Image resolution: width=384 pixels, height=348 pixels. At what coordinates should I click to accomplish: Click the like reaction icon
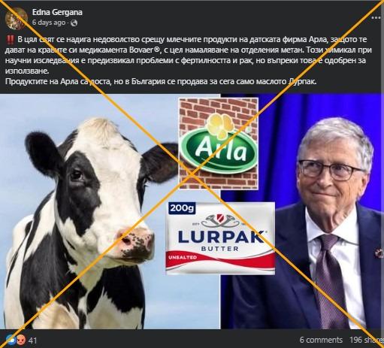pos(11,340)
